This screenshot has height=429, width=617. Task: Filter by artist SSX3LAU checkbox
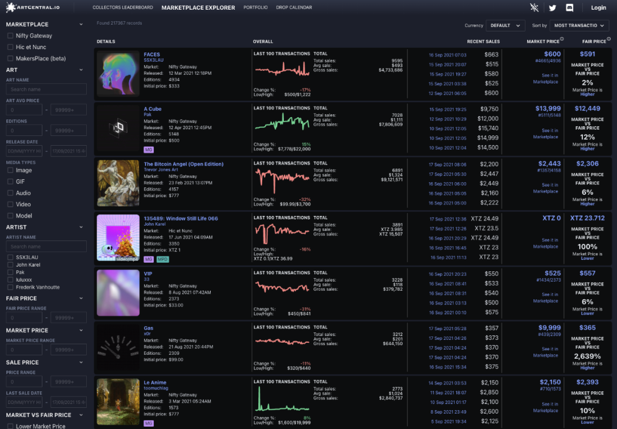coord(10,257)
